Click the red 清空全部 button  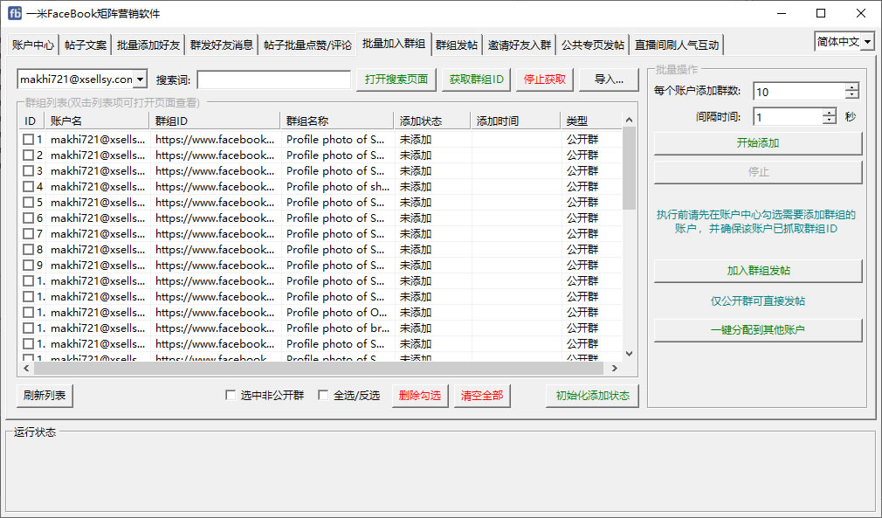point(482,396)
